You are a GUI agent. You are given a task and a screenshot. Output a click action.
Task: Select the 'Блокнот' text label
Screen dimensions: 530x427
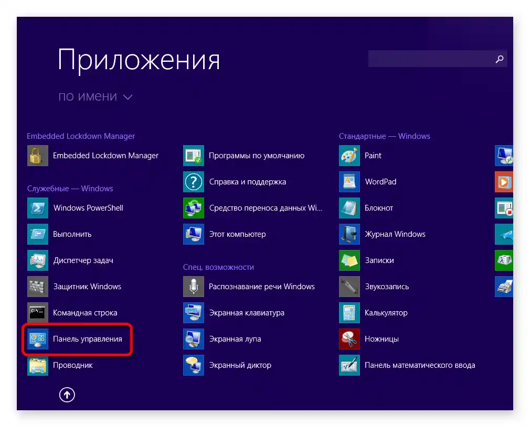pos(379,208)
